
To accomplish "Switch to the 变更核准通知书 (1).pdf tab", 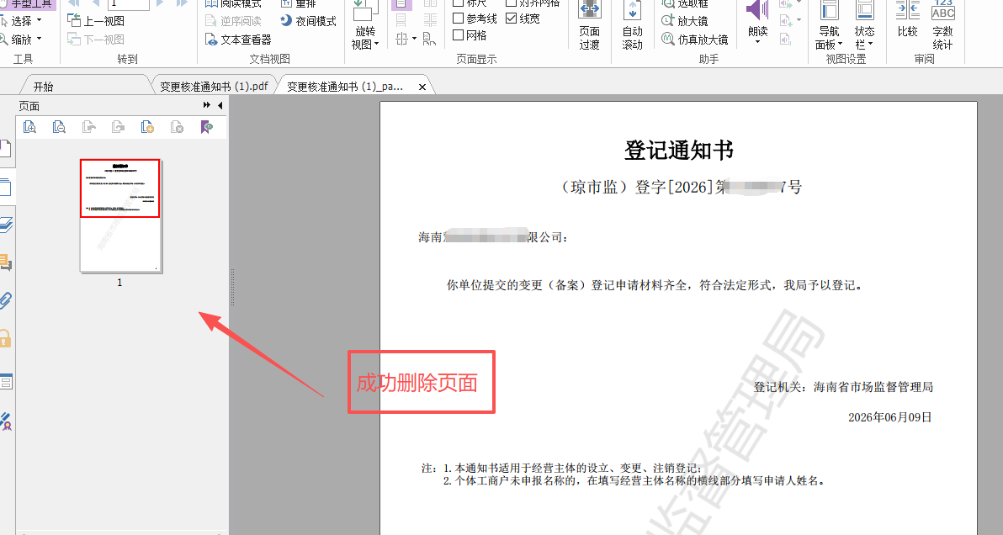I will tap(214, 87).
